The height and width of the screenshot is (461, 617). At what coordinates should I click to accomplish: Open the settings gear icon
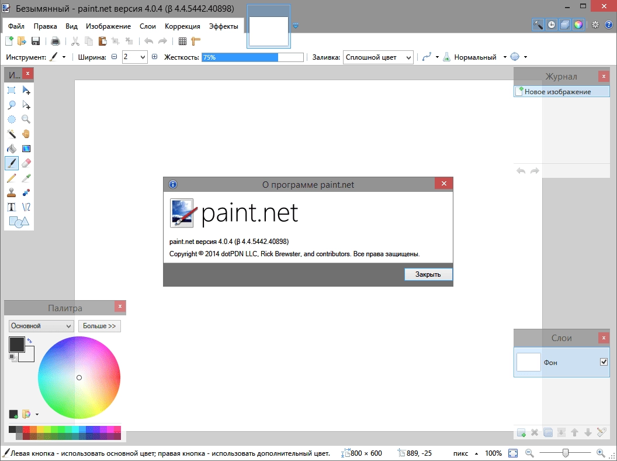[595, 25]
